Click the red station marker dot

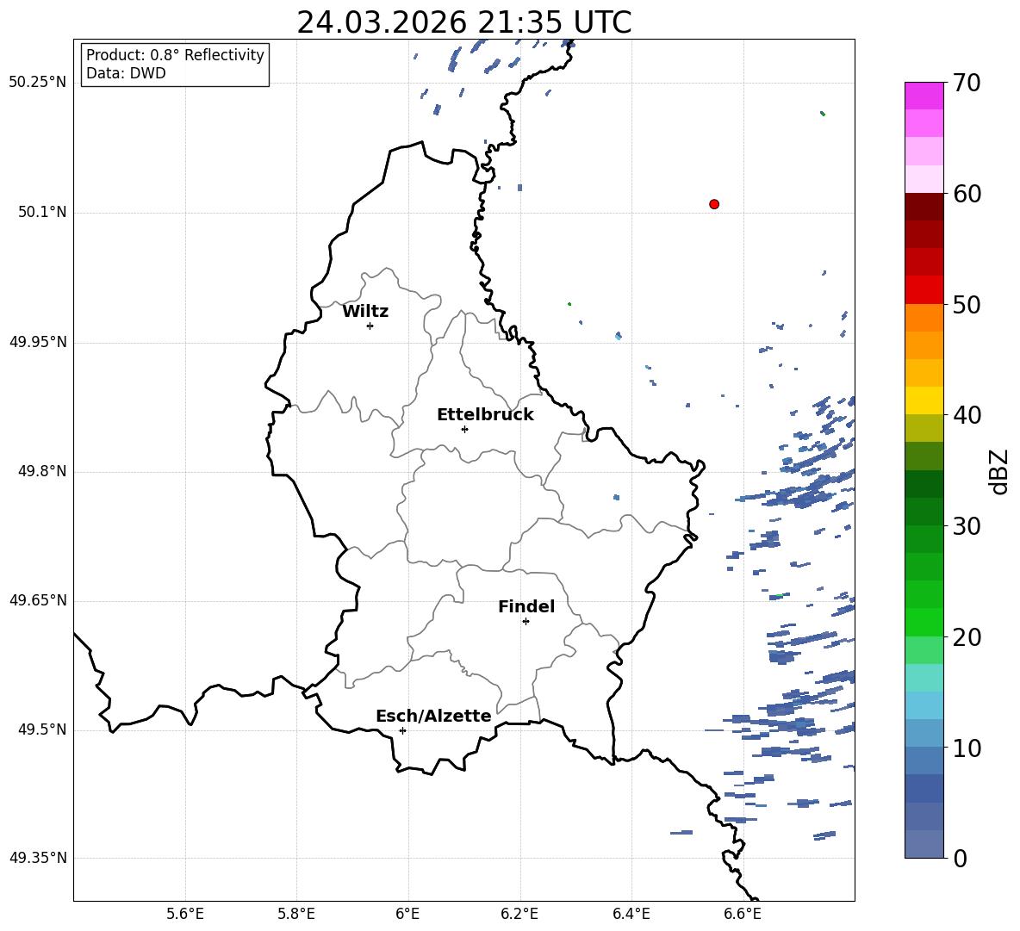coord(714,204)
